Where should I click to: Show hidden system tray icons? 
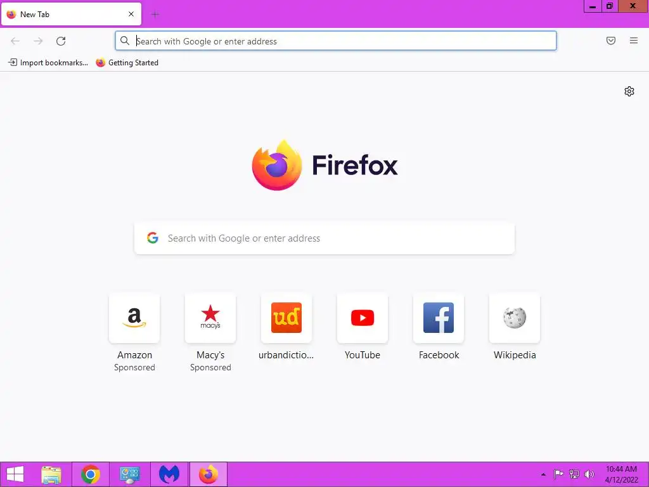(x=543, y=474)
